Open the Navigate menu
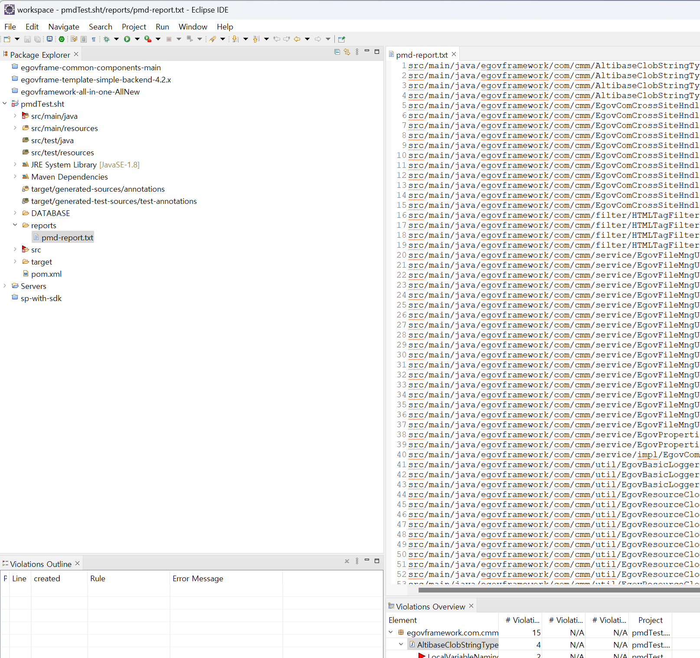Viewport: 700px width, 658px height. 64,26
